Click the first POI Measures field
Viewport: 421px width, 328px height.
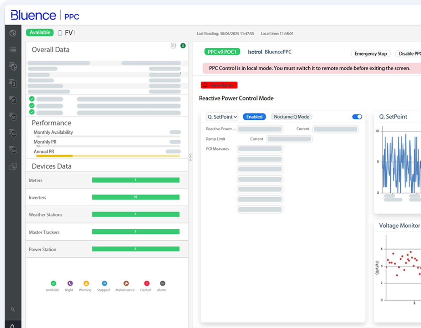[260, 149]
